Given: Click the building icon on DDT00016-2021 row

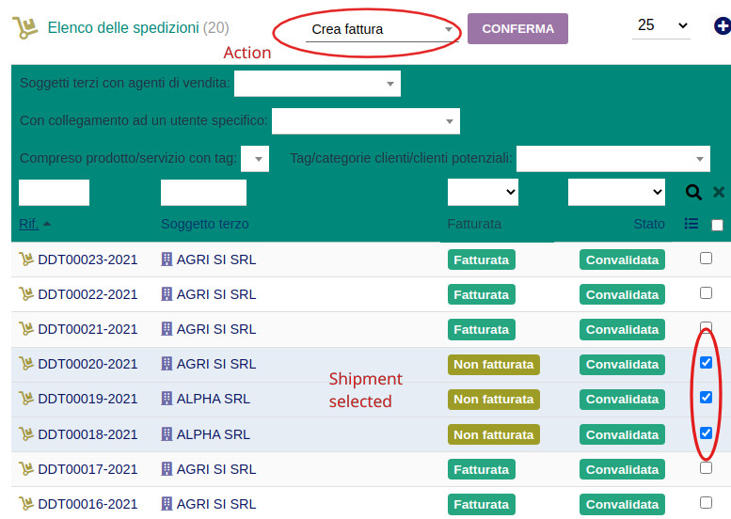Looking at the screenshot, I should click(x=167, y=504).
